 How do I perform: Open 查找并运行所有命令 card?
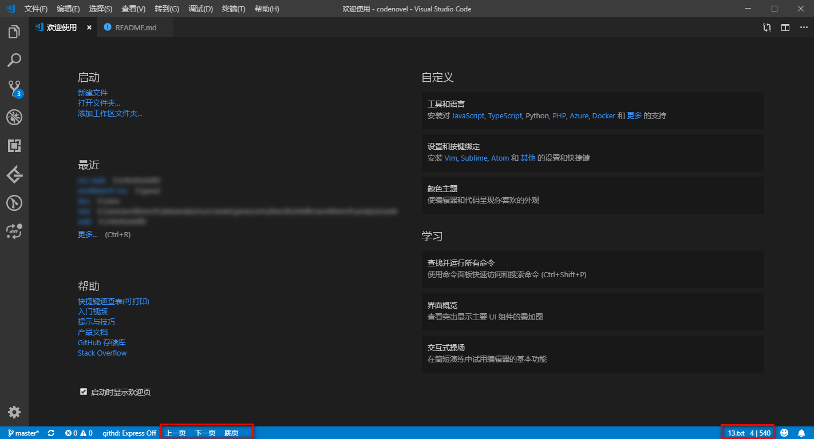click(x=593, y=269)
